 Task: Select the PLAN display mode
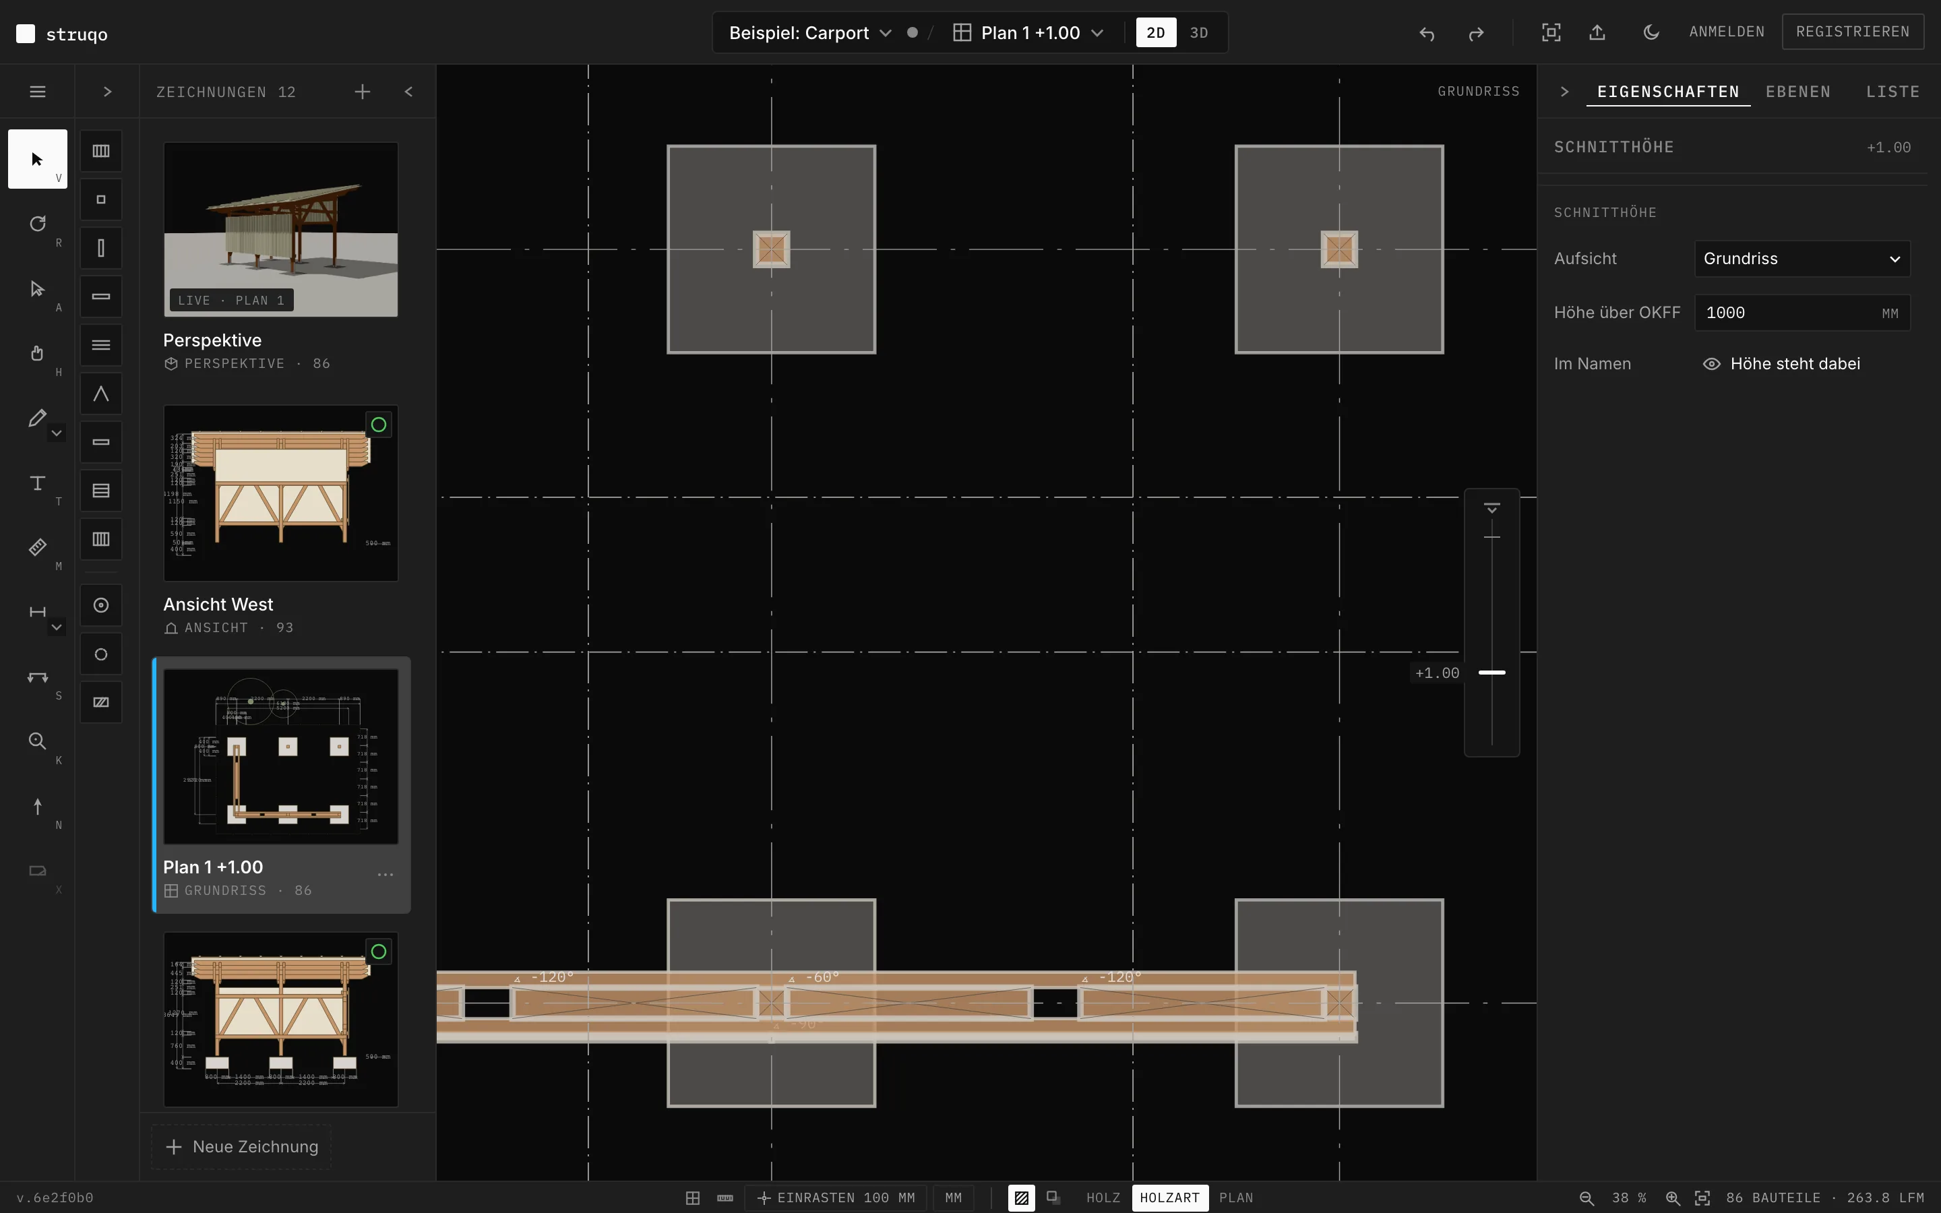coord(1236,1198)
